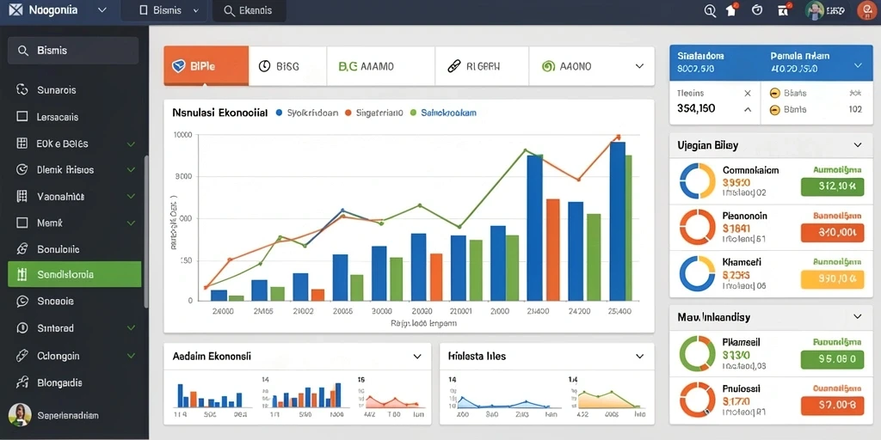Expand the Aadaim Ekonoslil panel chevron
The image size is (881, 440).
click(417, 357)
